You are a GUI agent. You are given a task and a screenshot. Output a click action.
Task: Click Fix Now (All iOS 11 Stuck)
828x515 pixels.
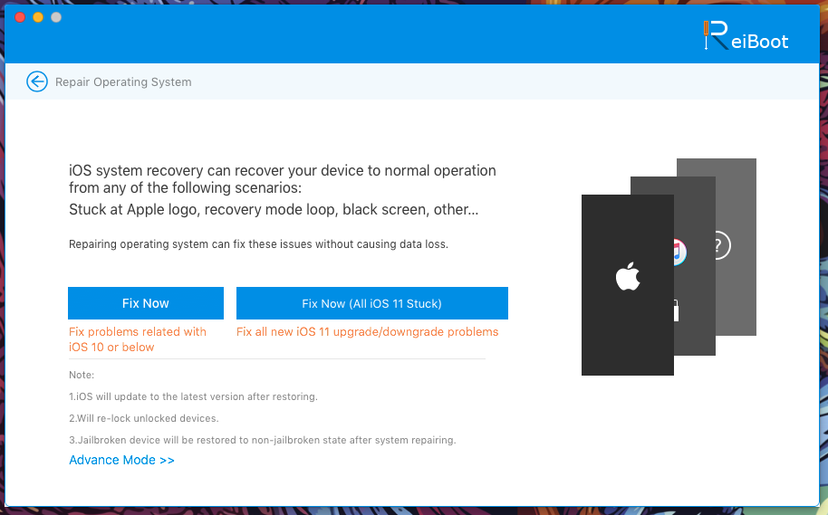pos(371,303)
